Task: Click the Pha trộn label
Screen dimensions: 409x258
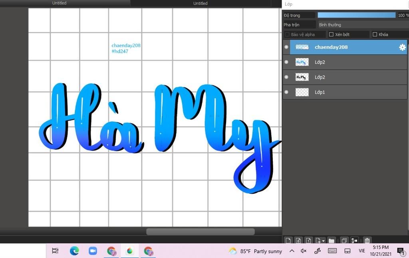Action: point(291,25)
